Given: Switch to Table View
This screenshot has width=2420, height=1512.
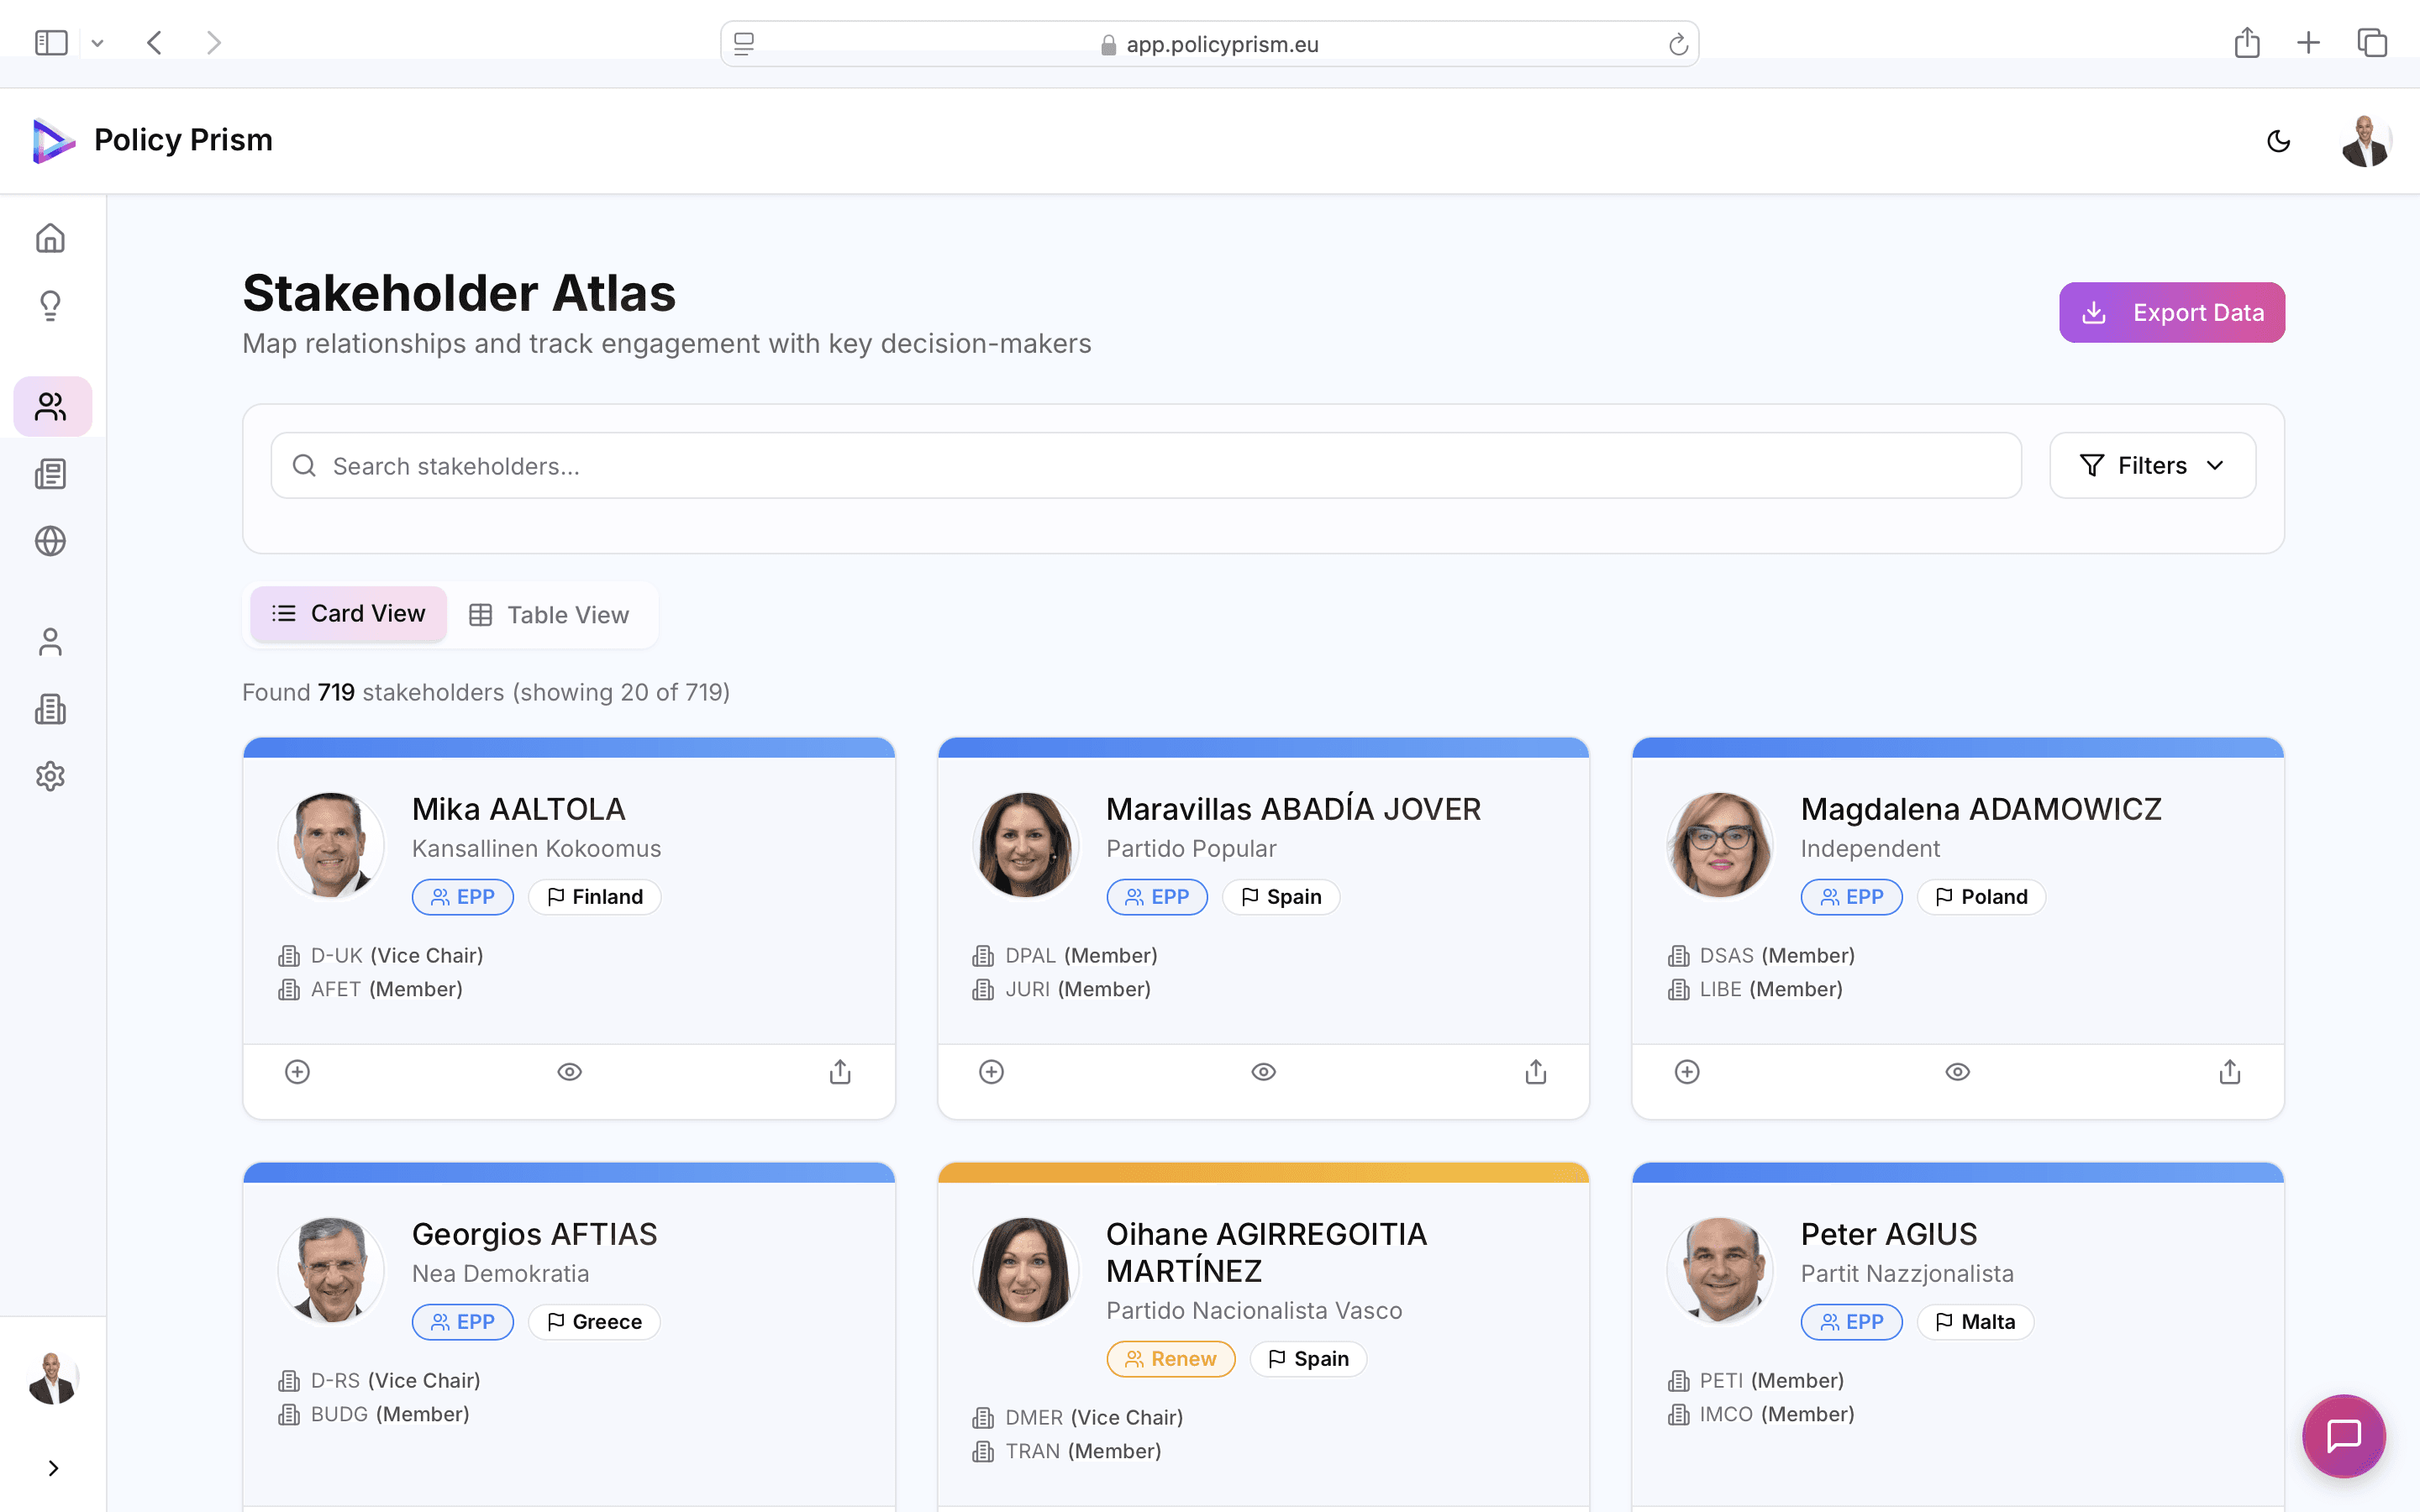Looking at the screenshot, I should pos(550,615).
